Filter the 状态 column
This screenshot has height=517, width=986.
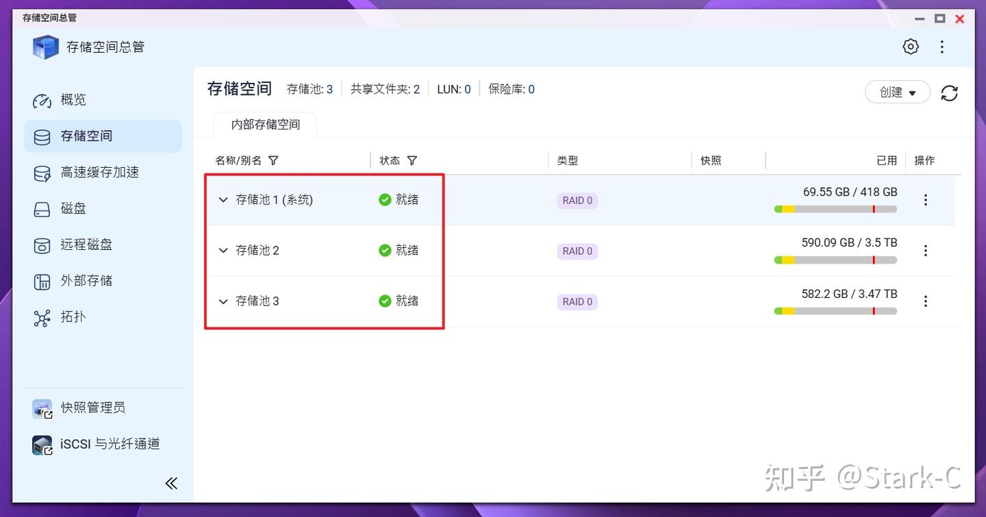(x=412, y=160)
